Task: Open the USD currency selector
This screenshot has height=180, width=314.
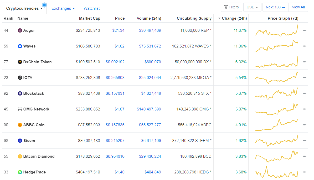Action: coord(252,7)
